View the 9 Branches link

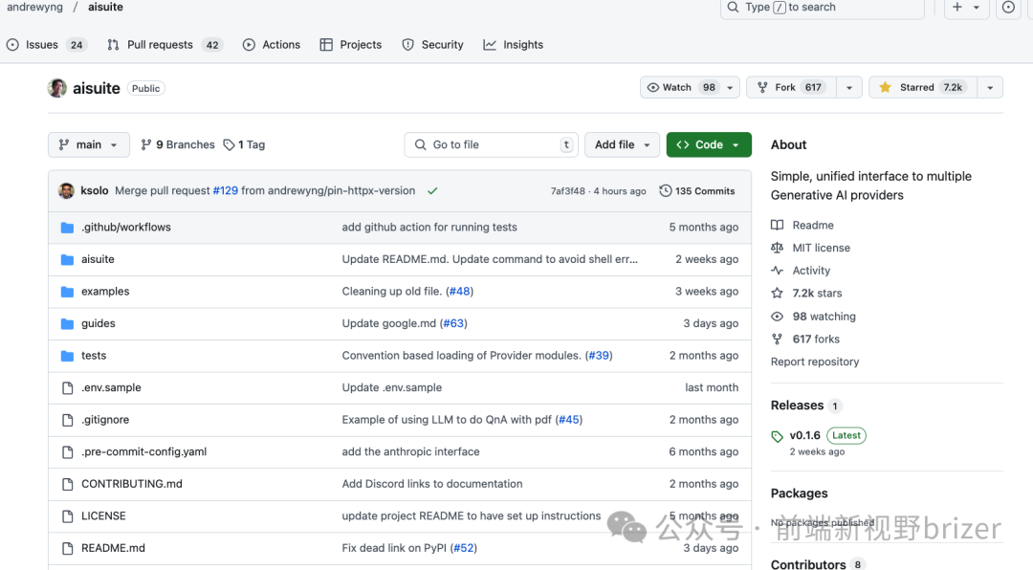click(178, 144)
